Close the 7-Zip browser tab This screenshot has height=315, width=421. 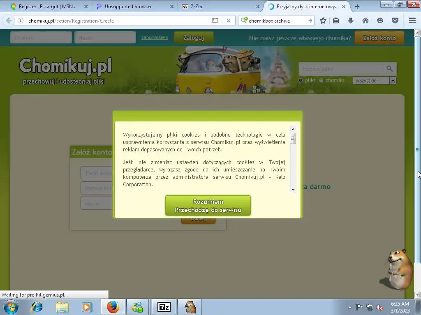pos(257,7)
